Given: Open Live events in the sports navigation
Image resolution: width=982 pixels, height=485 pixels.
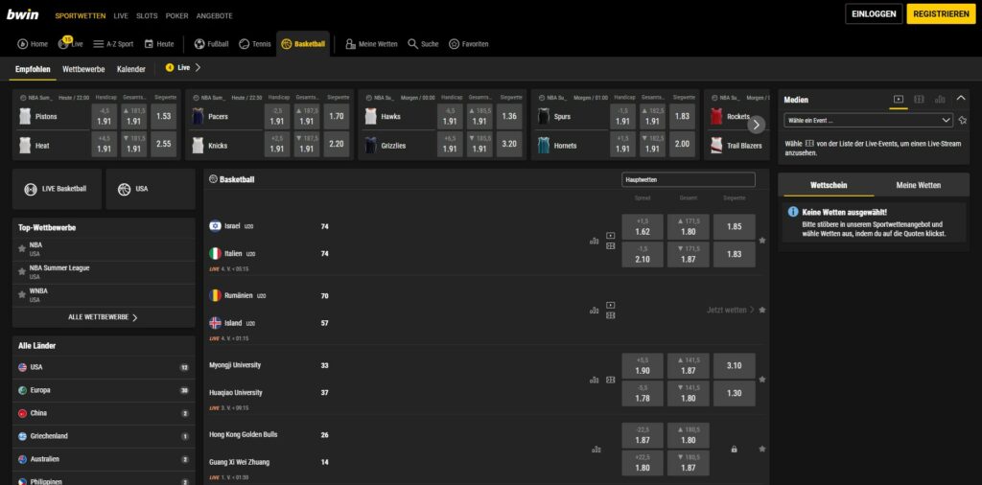Looking at the screenshot, I should [x=70, y=44].
